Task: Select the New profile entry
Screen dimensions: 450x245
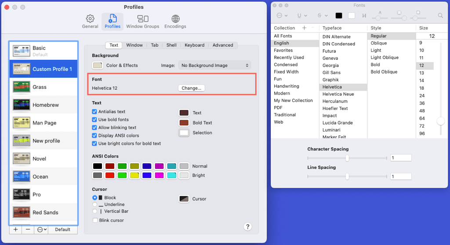Action: (44, 141)
